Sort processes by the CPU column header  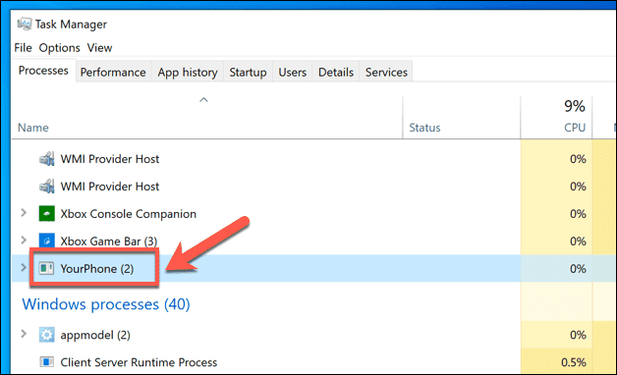(x=556, y=117)
